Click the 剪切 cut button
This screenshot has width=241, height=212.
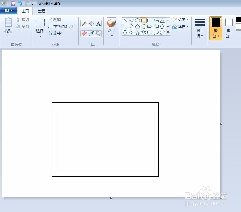point(23,20)
